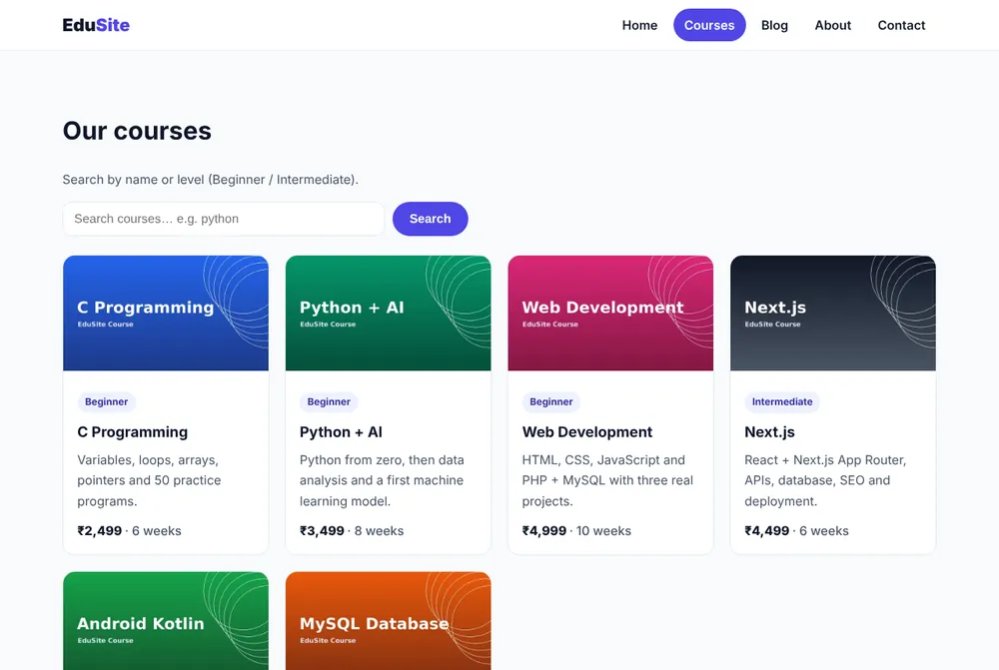Screen dimensions: 999x670
Task: Click the Intermediate badge on Next.js
Action: 782,401
